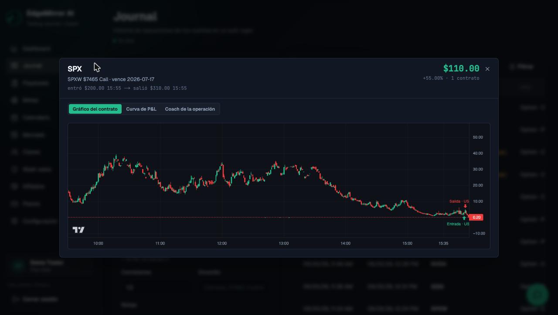Image resolution: width=558 pixels, height=315 pixels.
Task: Click the 12:00 time axis label
Action: (x=222, y=244)
